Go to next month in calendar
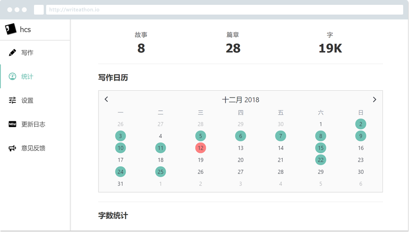 [374, 99]
